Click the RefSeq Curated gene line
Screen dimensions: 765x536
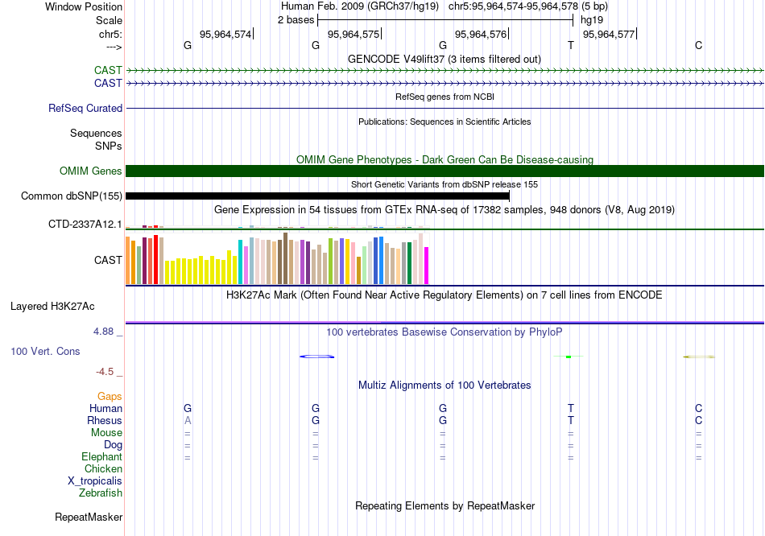coord(445,109)
